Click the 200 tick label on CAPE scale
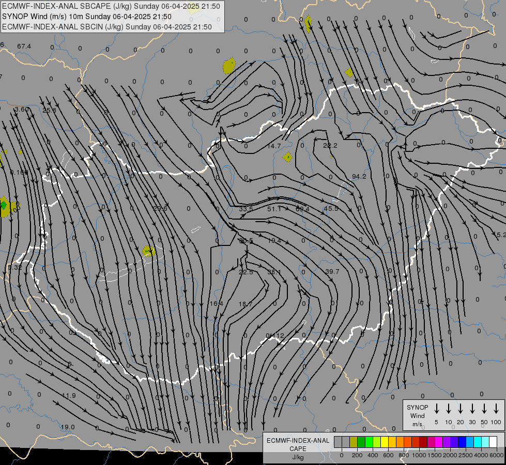 coord(357,455)
